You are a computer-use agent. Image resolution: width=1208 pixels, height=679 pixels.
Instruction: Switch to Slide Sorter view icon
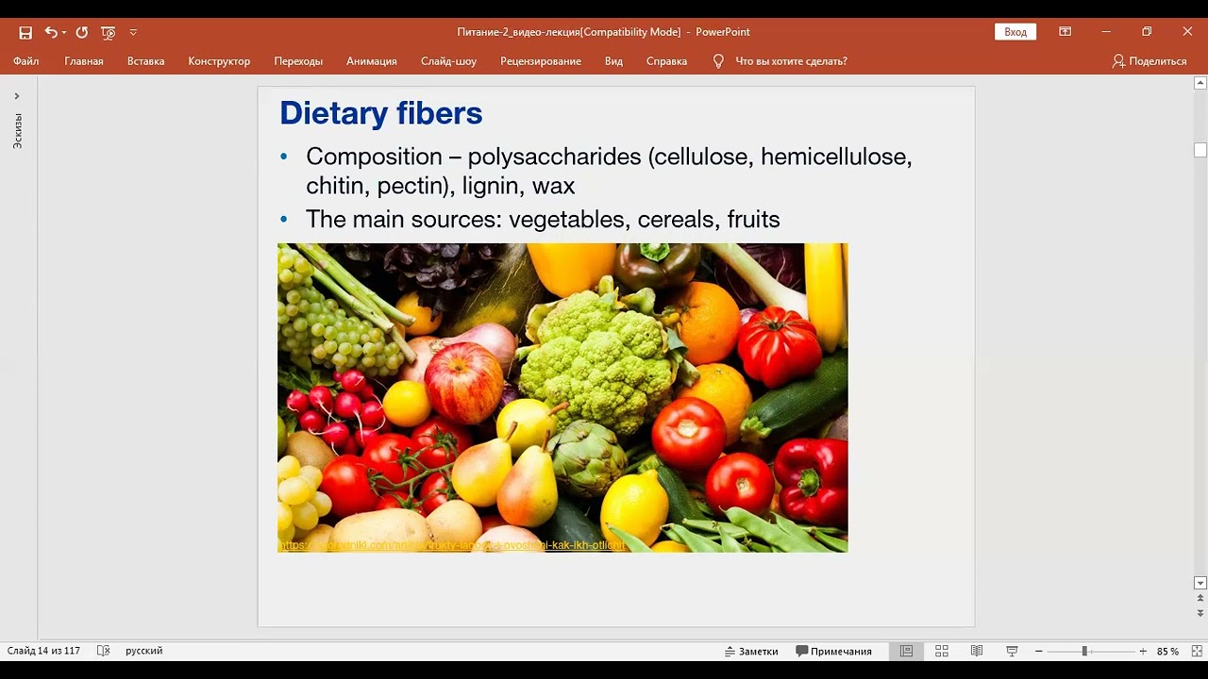click(x=942, y=651)
